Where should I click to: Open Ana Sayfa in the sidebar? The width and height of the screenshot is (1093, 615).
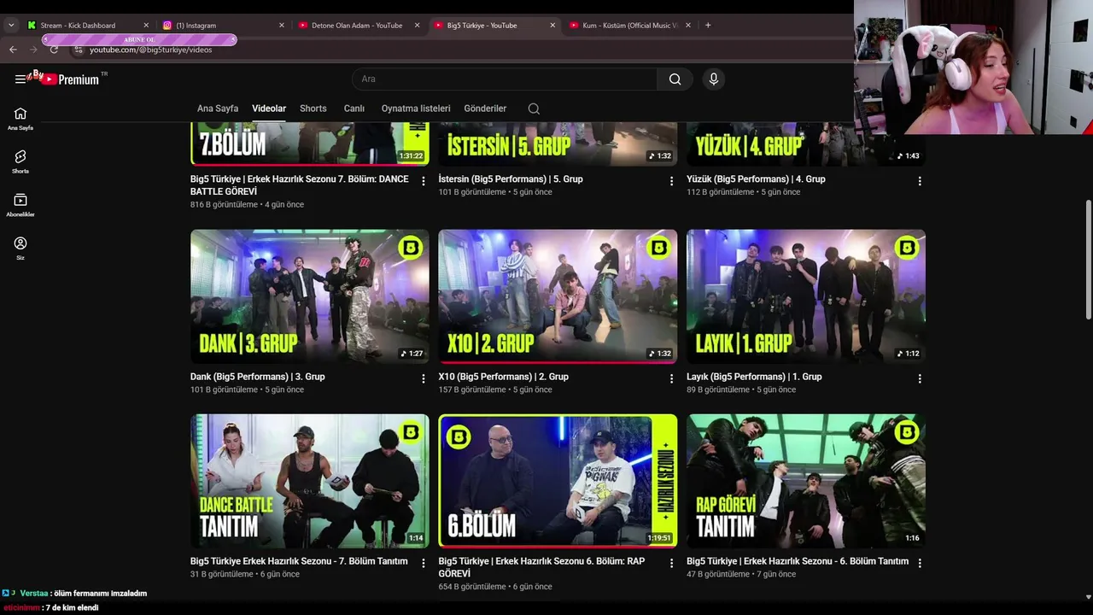(20, 119)
